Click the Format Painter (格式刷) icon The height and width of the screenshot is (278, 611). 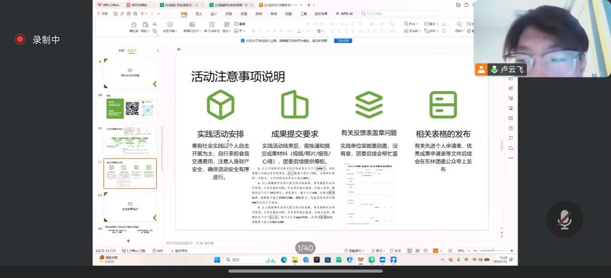click(x=134, y=25)
